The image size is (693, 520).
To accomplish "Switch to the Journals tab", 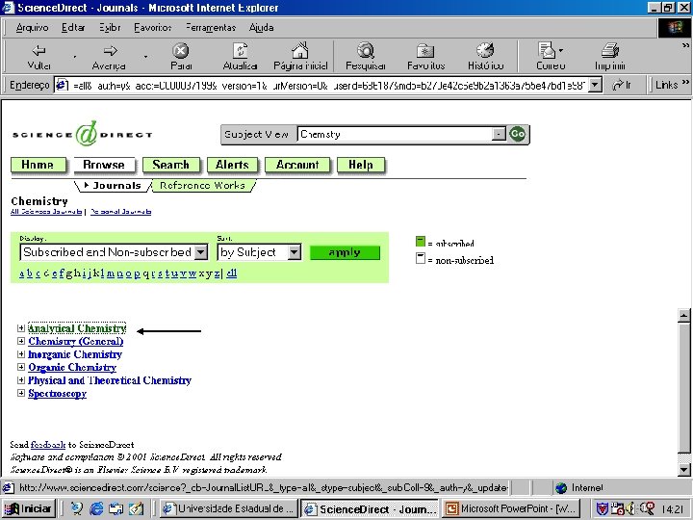I will (114, 186).
